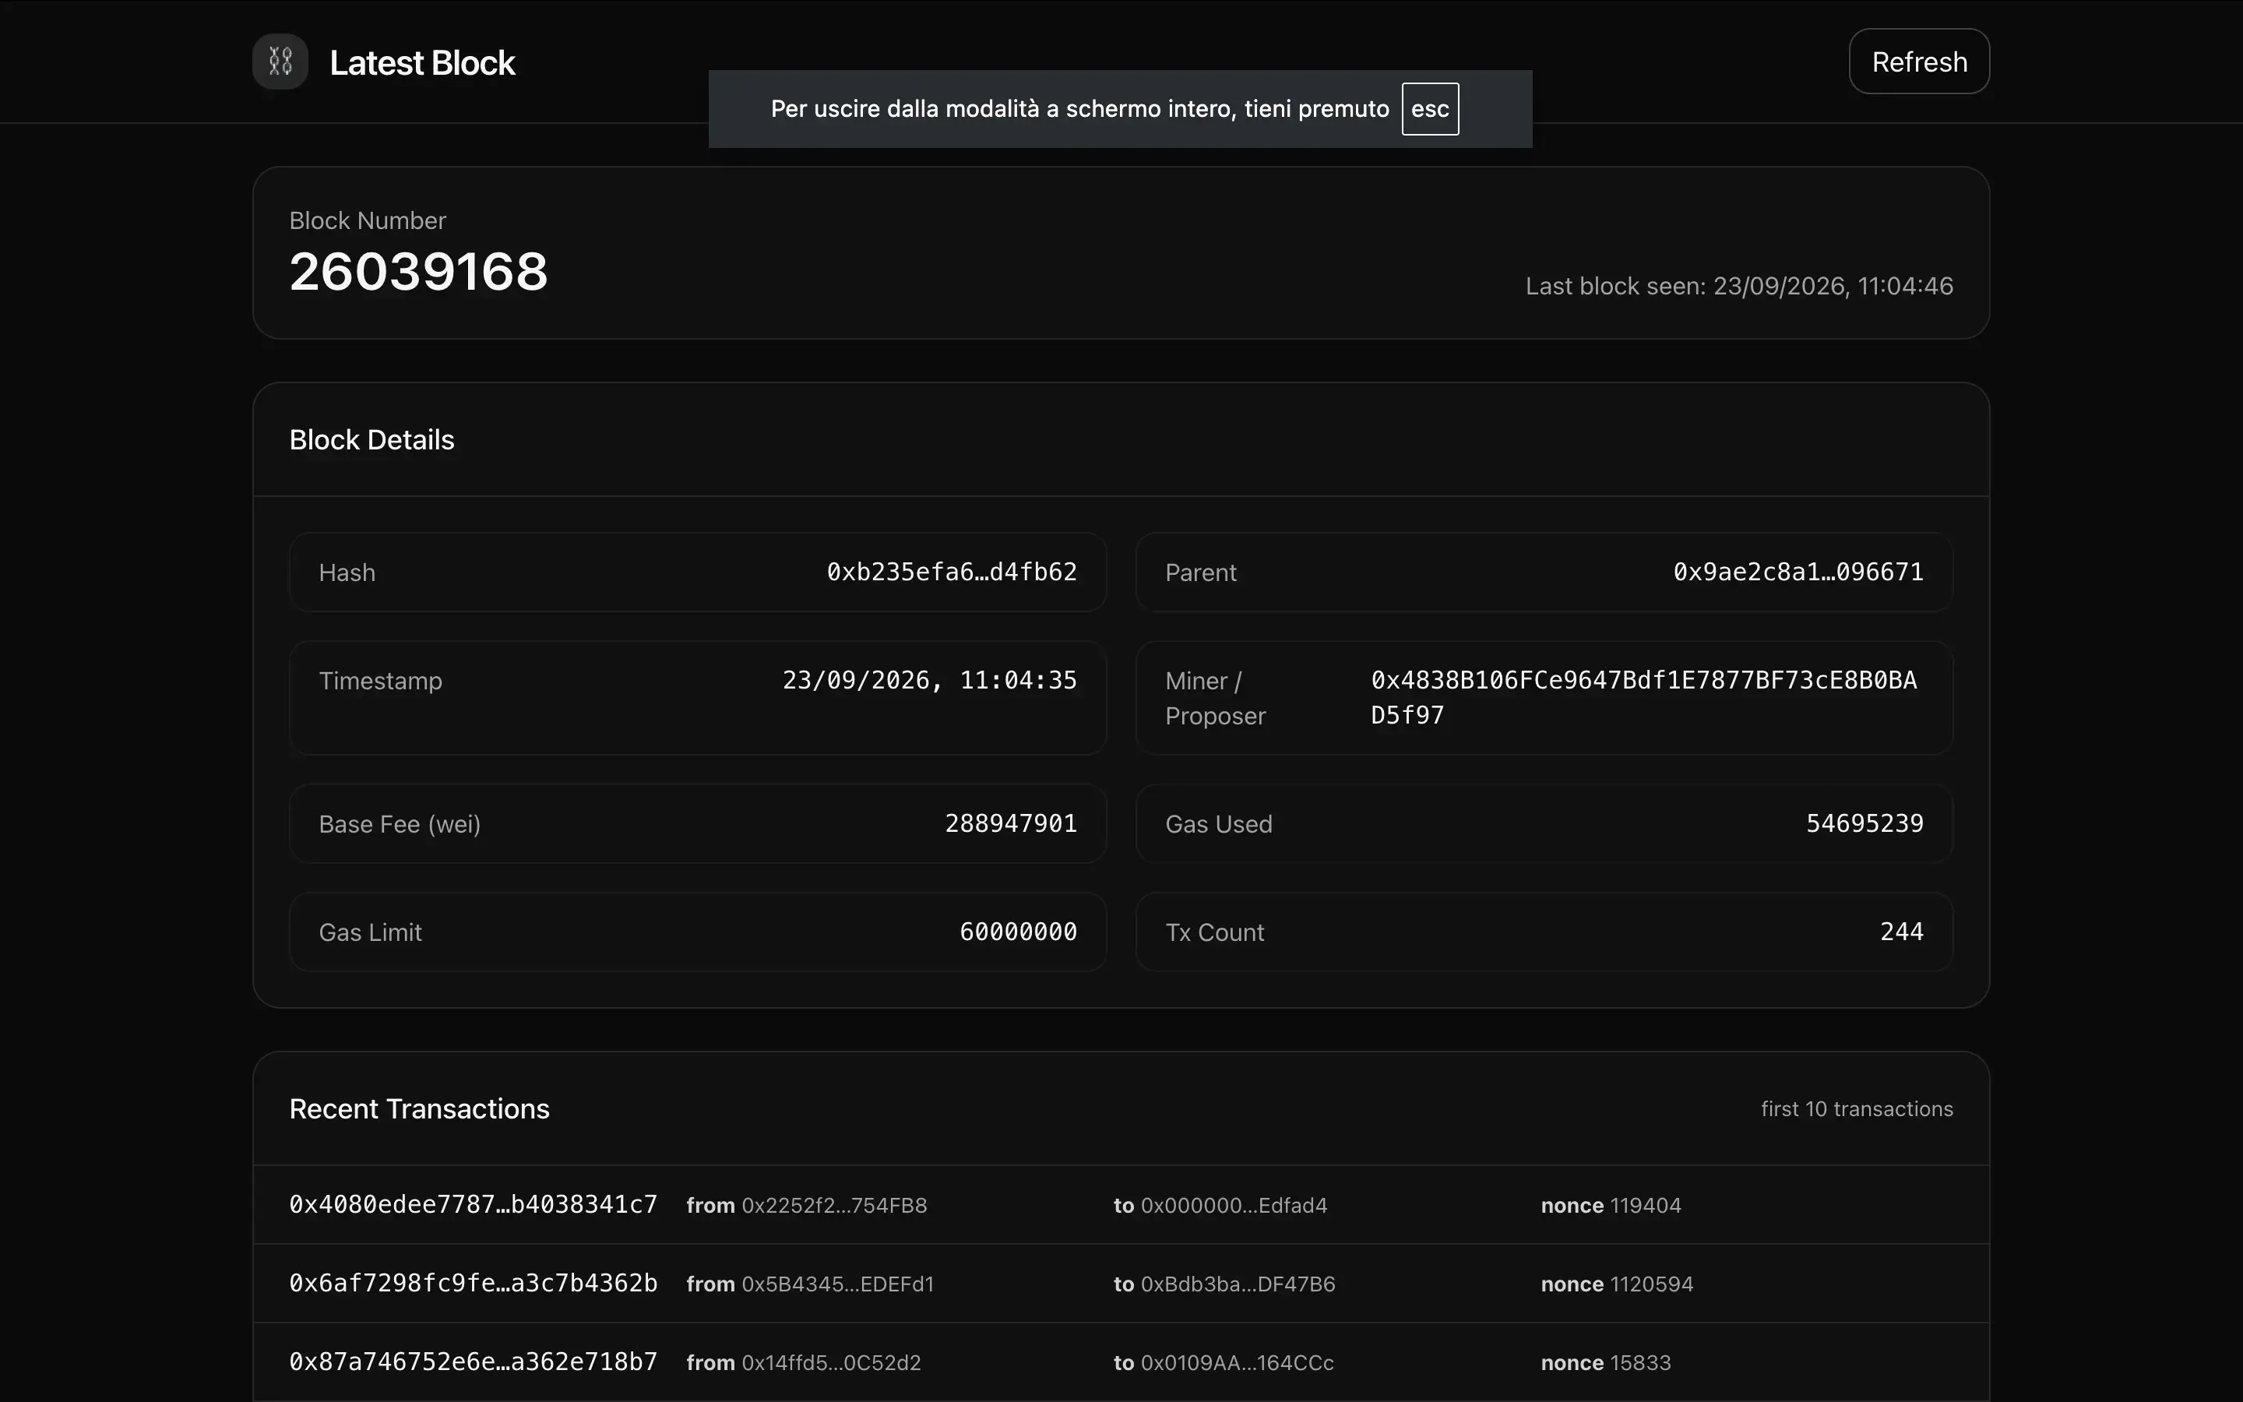The height and width of the screenshot is (1402, 2243).
Task: Click recipient address 0xBdb3ba...DF47B6
Action: tap(1238, 1284)
